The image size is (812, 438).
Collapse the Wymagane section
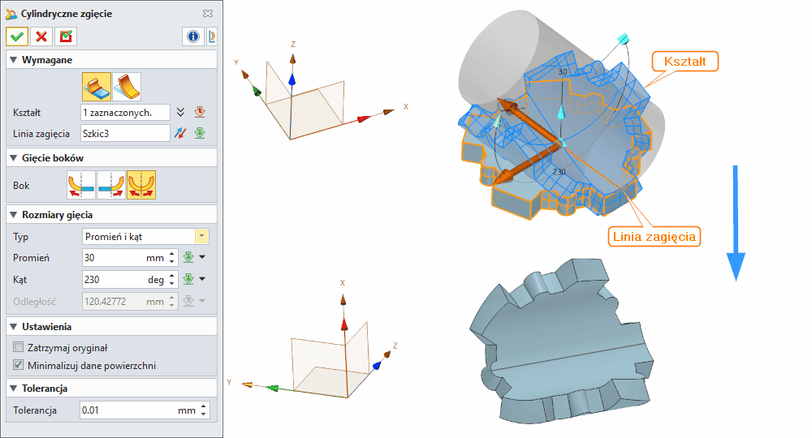14,60
